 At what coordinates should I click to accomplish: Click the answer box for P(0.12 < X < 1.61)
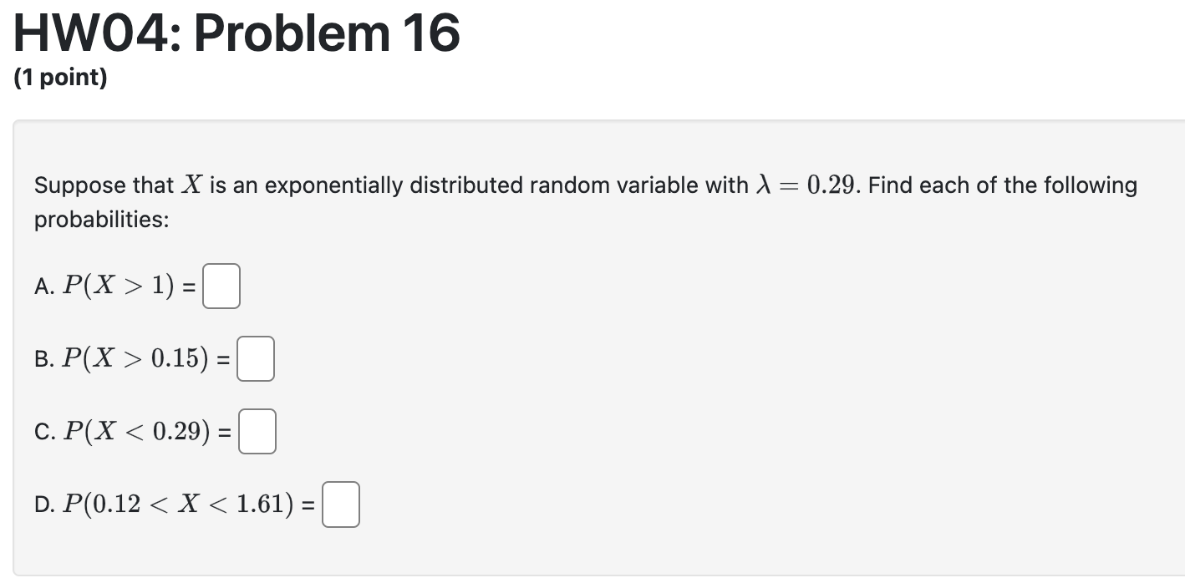tap(340, 504)
